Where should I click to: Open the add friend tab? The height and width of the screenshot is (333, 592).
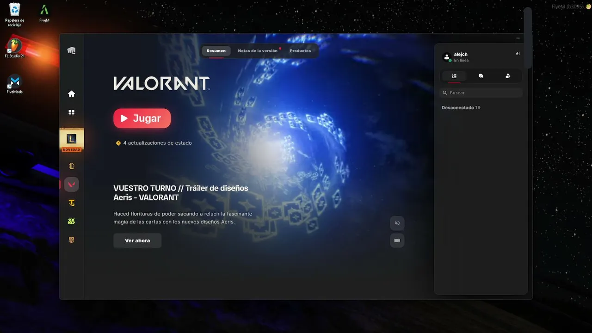click(508, 76)
